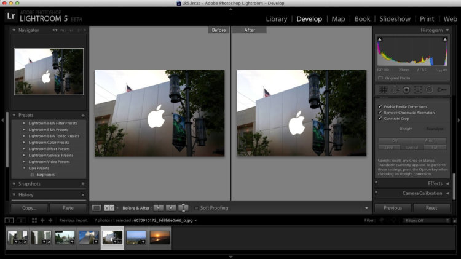The height and width of the screenshot is (259, 461).
Task: Switch to Loupe view icon in toolbar
Action: (x=97, y=208)
